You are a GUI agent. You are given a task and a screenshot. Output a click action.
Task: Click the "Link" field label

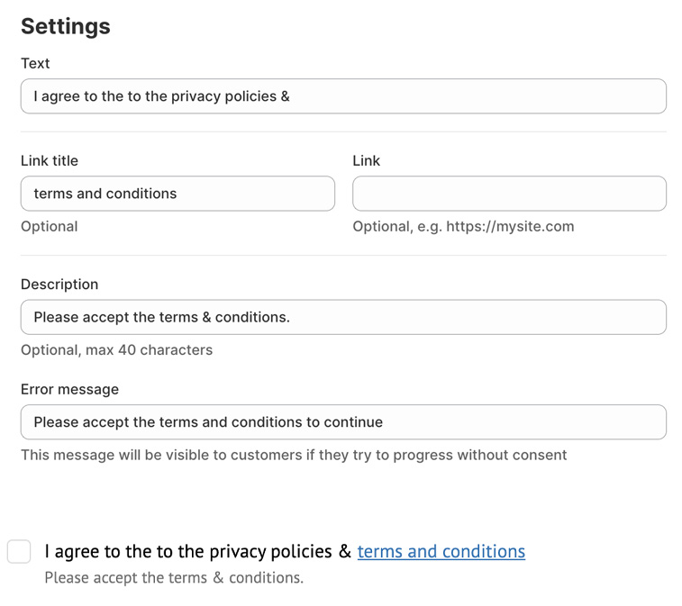point(366,160)
